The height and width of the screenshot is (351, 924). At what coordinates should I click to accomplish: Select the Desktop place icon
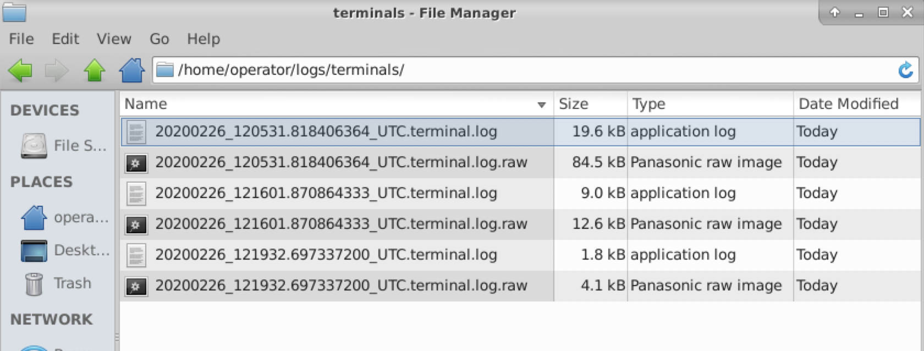[x=34, y=251]
